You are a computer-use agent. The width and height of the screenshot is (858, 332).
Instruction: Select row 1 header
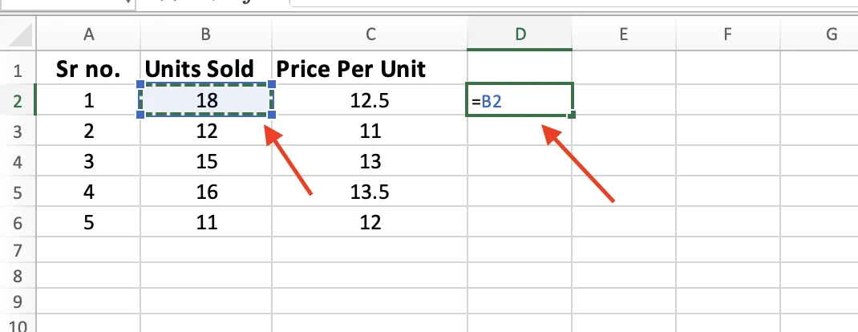pyautogui.click(x=18, y=70)
